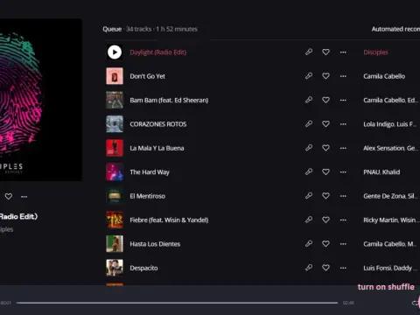Like La Mala Y La Buena
Image resolution: width=420 pixels, height=315 pixels.
click(x=325, y=148)
